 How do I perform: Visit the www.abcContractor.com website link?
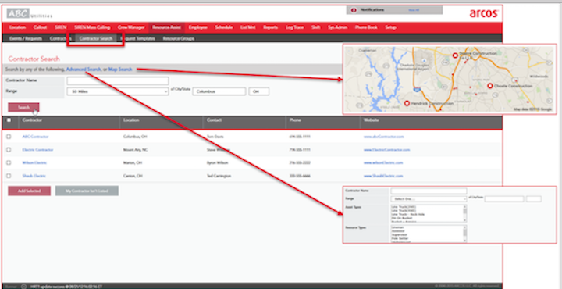(383, 137)
